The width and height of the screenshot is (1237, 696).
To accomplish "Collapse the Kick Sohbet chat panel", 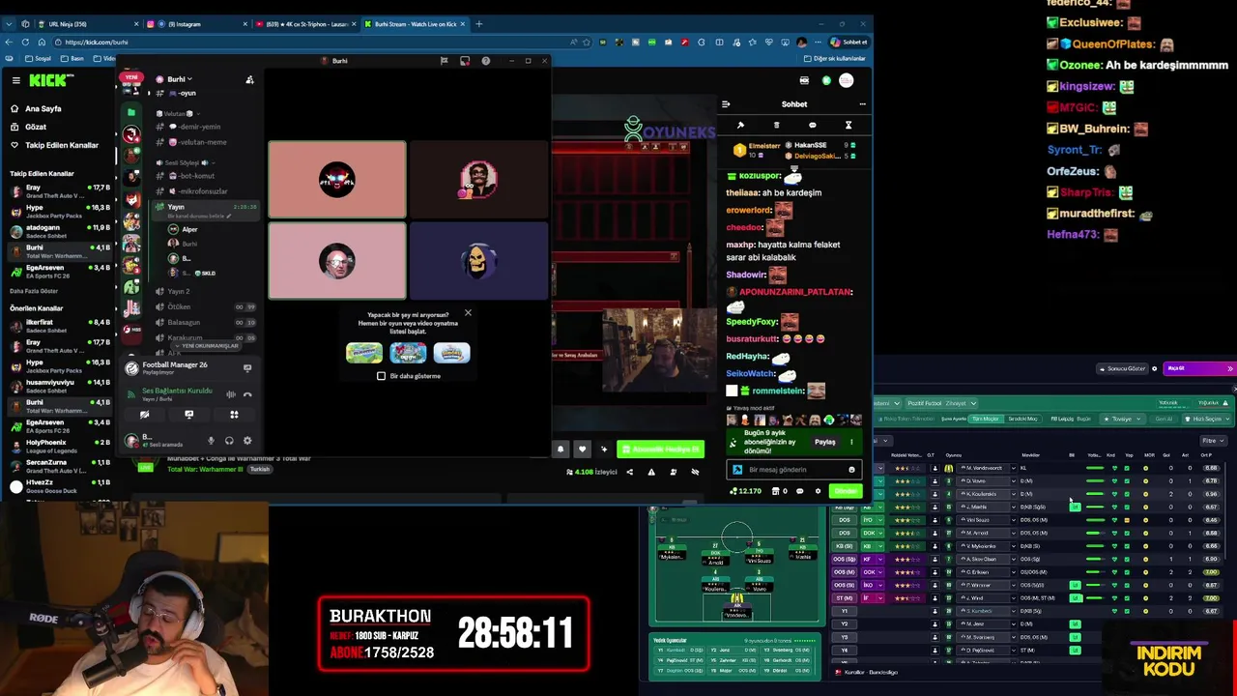I will 726,104.
